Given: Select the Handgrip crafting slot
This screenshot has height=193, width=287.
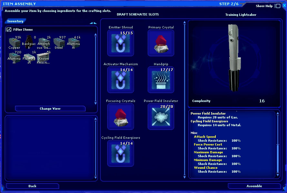Looking at the screenshot, I should pyautogui.click(x=161, y=80).
